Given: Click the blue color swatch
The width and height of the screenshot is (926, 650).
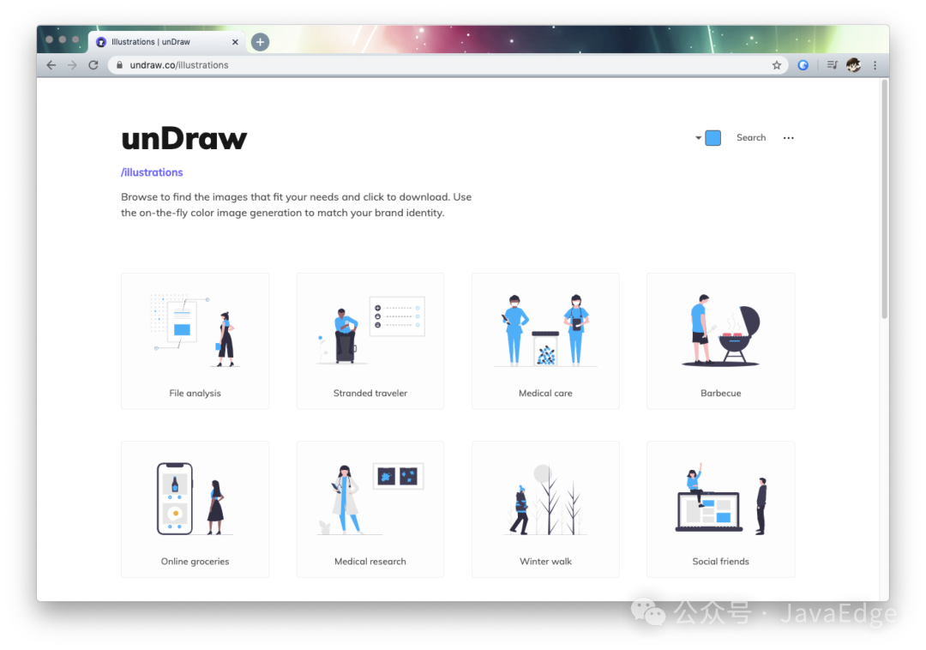Looking at the screenshot, I should pyautogui.click(x=713, y=137).
